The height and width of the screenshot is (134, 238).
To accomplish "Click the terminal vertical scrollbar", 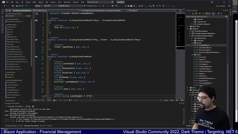I will pos(184,116).
